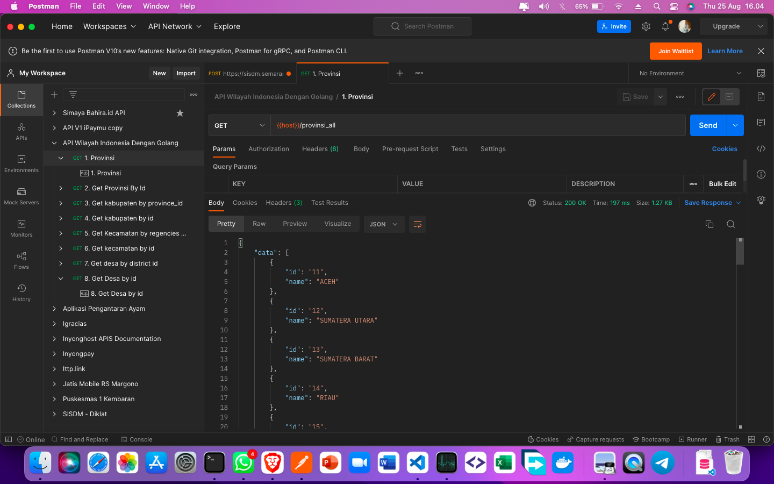774x484 pixels.
Task: Open the notifications bell
Action: (x=665, y=26)
